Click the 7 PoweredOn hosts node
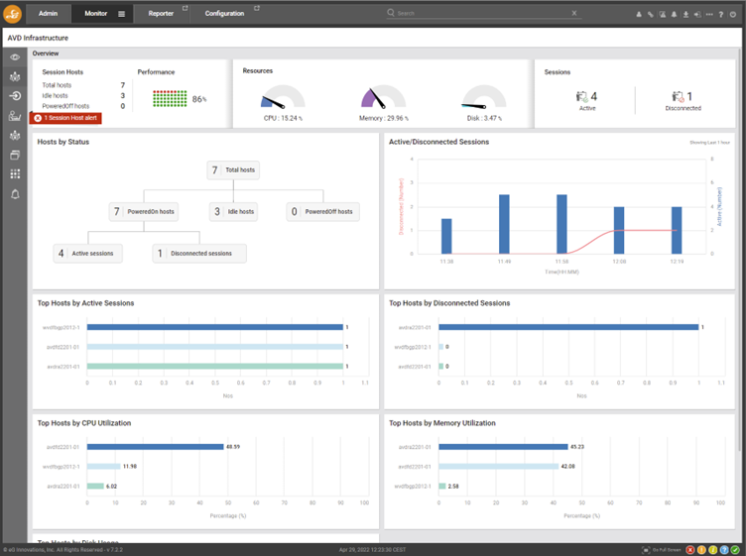746x556 pixels. coord(144,212)
